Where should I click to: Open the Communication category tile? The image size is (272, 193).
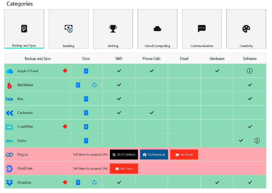[x=202, y=29]
